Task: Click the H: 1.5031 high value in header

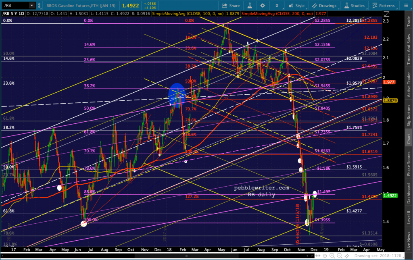Action: tap(79, 13)
